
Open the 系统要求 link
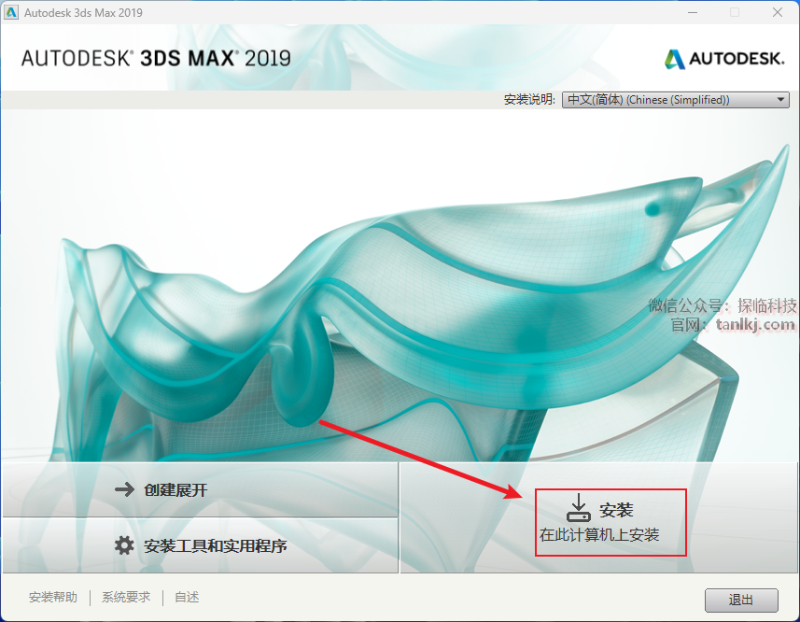pyautogui.click(x=126, y=597)
